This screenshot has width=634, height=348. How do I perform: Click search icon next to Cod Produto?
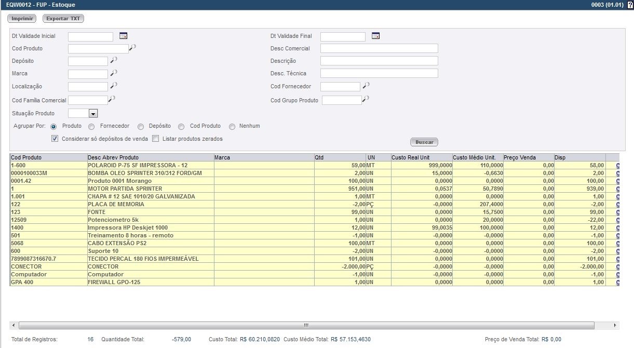[133, 48]
